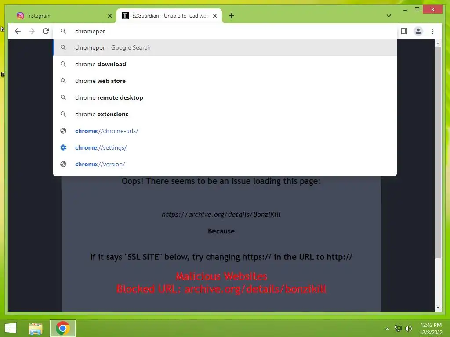Image resolution: width=450 pixels, height=337 pixels.
Task: Click the page scrollbar down arrow
Action: pos(438,308)
